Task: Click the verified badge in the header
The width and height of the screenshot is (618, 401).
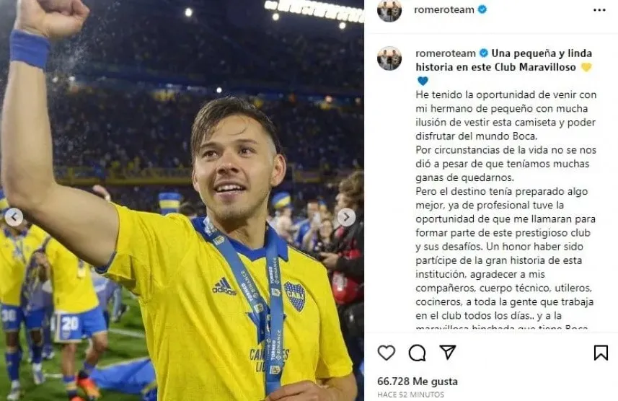Action: [x=482, y=9]
